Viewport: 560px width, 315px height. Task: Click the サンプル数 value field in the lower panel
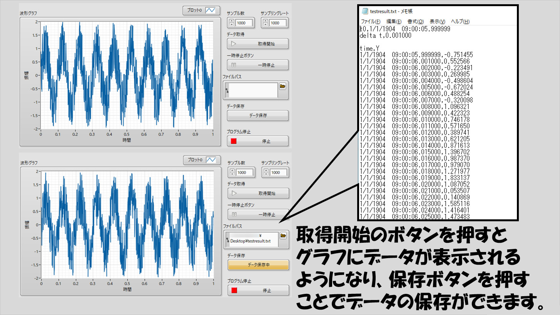pyautogui.click(x=245, y=172)
